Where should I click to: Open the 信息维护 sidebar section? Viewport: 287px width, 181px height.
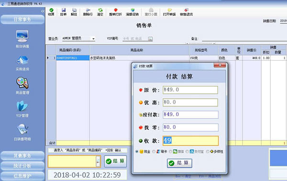point(22,176)
